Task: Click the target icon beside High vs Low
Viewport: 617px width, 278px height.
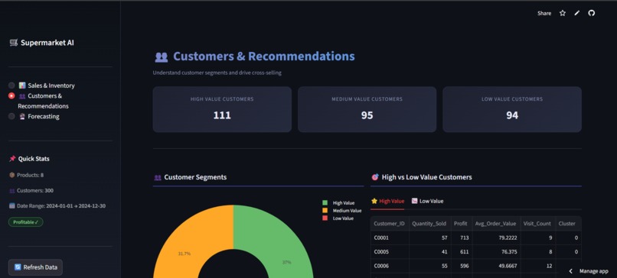Action: (375, 177)
